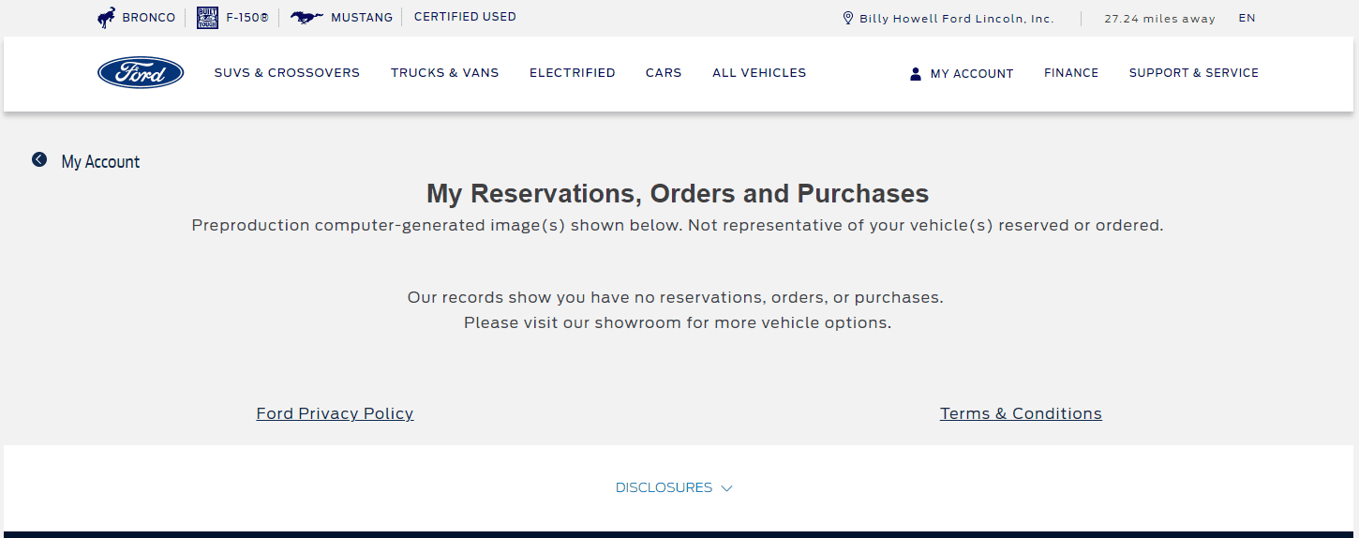Open the Cars menu
The height and width of the screenshot is (538, 1359).
664,72
